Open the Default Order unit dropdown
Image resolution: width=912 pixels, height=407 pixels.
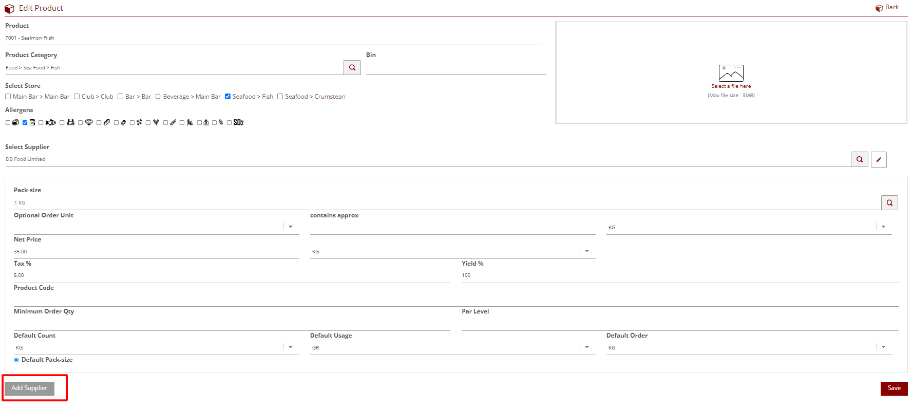[x=883, y=347]
